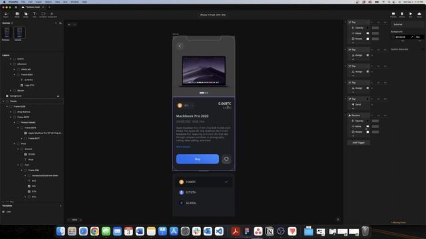Open Visual Studio Code from the dock
Screen dimensions: 426x239
coord(219,231)
